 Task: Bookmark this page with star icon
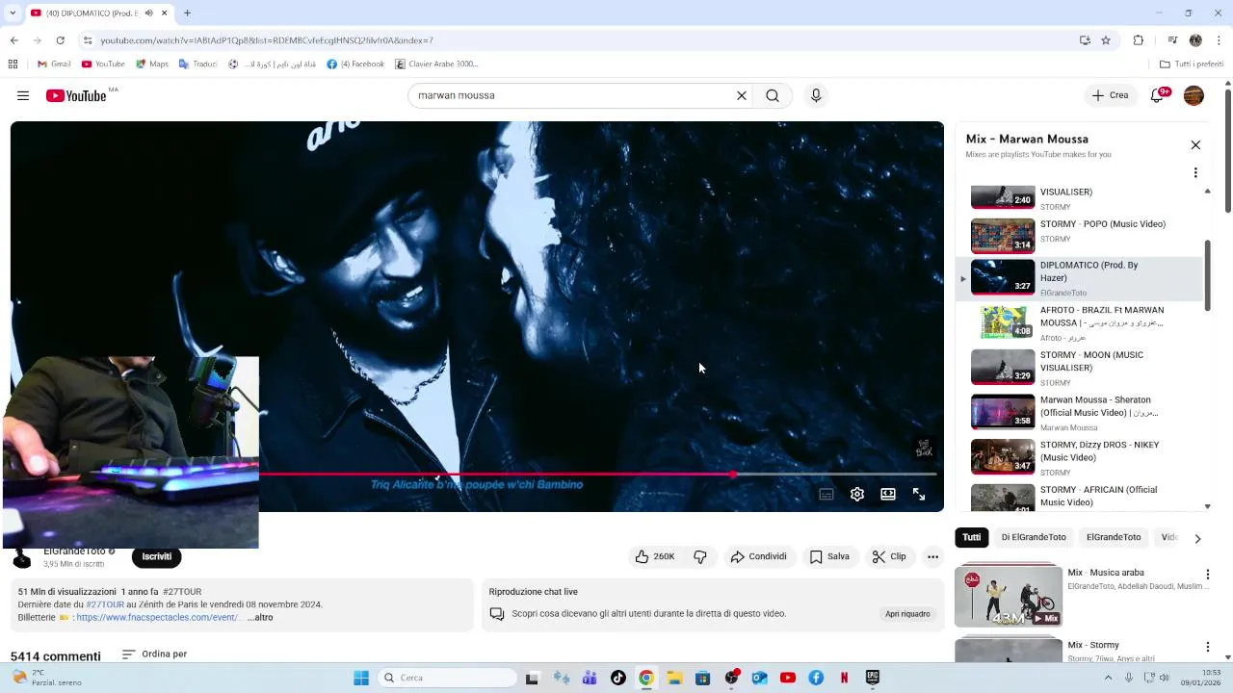tap(1106, 40)
